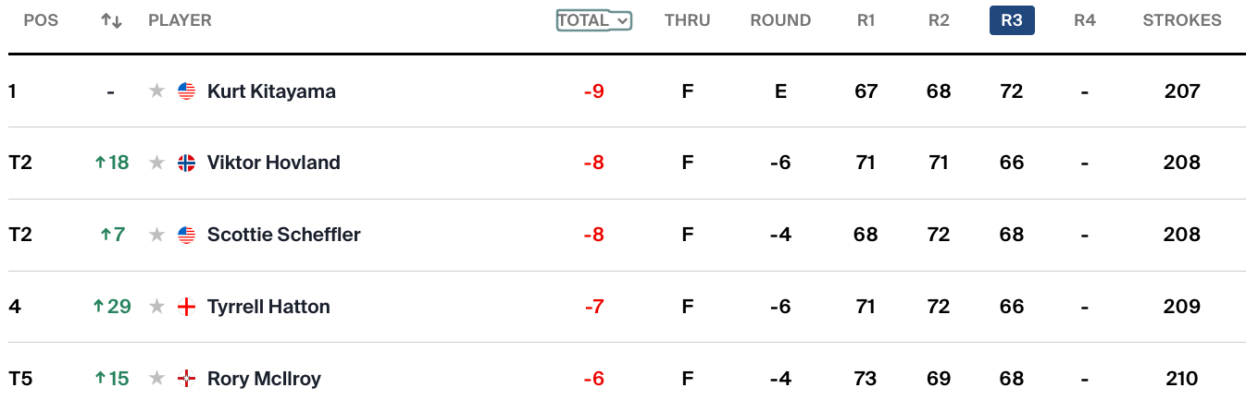Click the USA flag beside Kurt Kitayama
Screen dimensions: 1246x412
click(187, 91)
